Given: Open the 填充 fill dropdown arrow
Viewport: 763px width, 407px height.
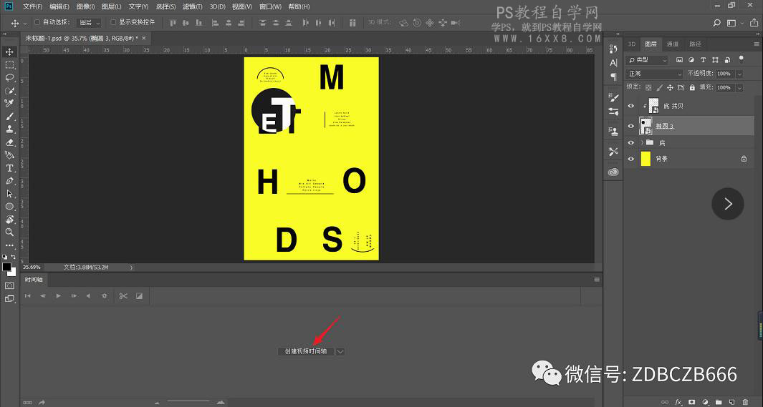Looking at the screenshot, I should [739, 88].
